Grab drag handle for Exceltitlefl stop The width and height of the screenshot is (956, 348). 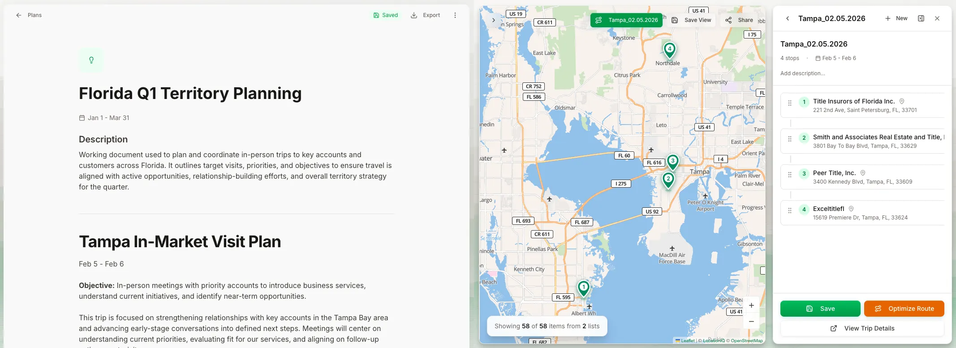pos(790,211)
